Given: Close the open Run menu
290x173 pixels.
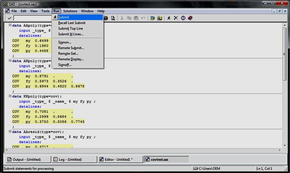Looking at the screenshot, I should pos(56,11).
